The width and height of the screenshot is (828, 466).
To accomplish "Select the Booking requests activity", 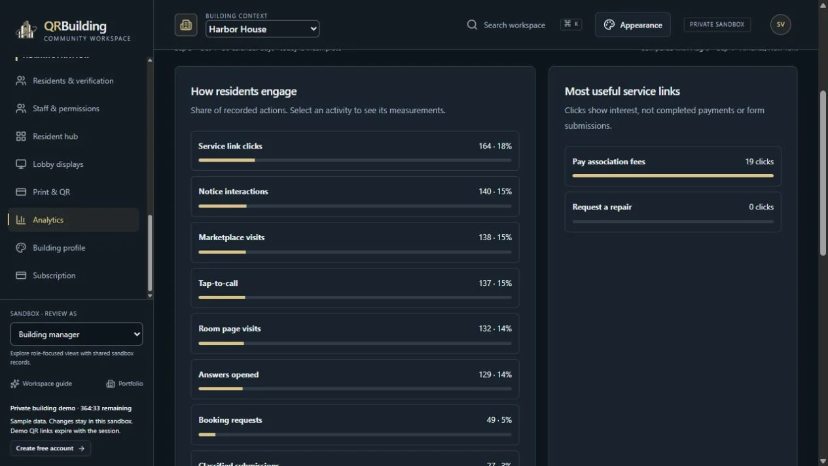I will pyautogui.click(x=355, y=425).
